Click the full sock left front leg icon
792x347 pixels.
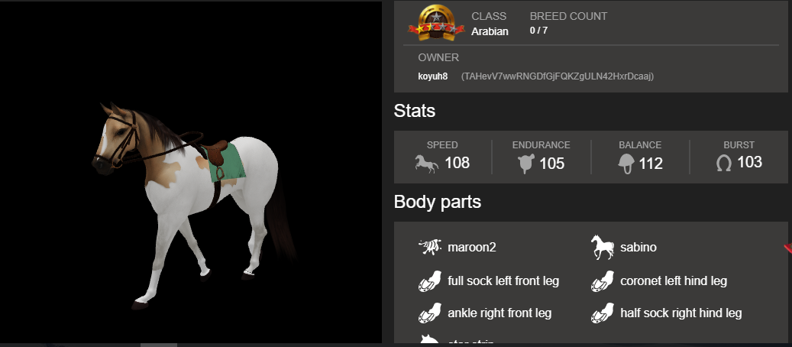tap(430, 281)
